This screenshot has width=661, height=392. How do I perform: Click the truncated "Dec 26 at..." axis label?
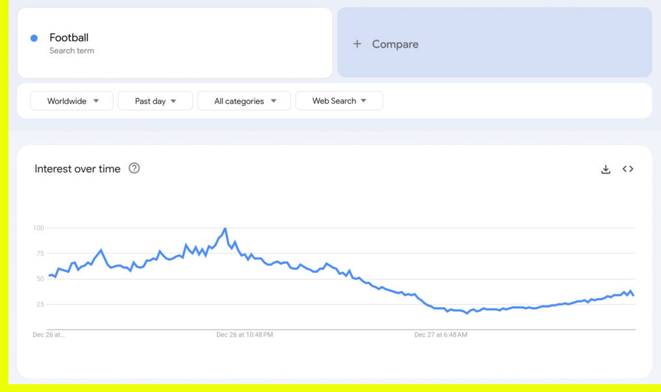(49, 335)
